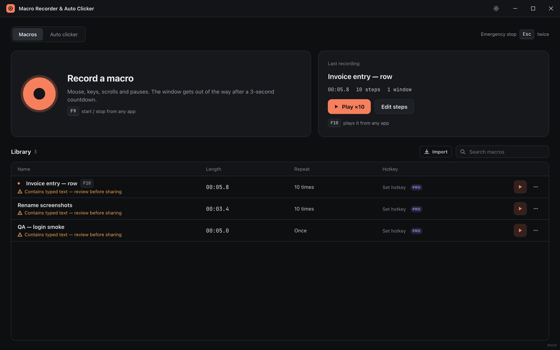Click the Once repeat value
Image resolution: width=560 pixels, height=350 pixels.
[x=300, y=231]
